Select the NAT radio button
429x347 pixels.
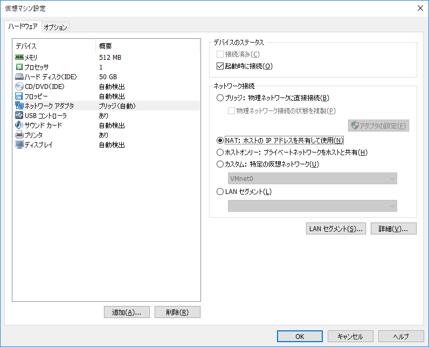pyautogui.click(x=220, y=141)
